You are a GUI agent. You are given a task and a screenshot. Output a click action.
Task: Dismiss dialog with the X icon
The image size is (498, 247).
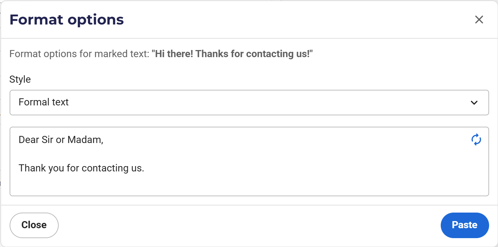coord(479,20)
